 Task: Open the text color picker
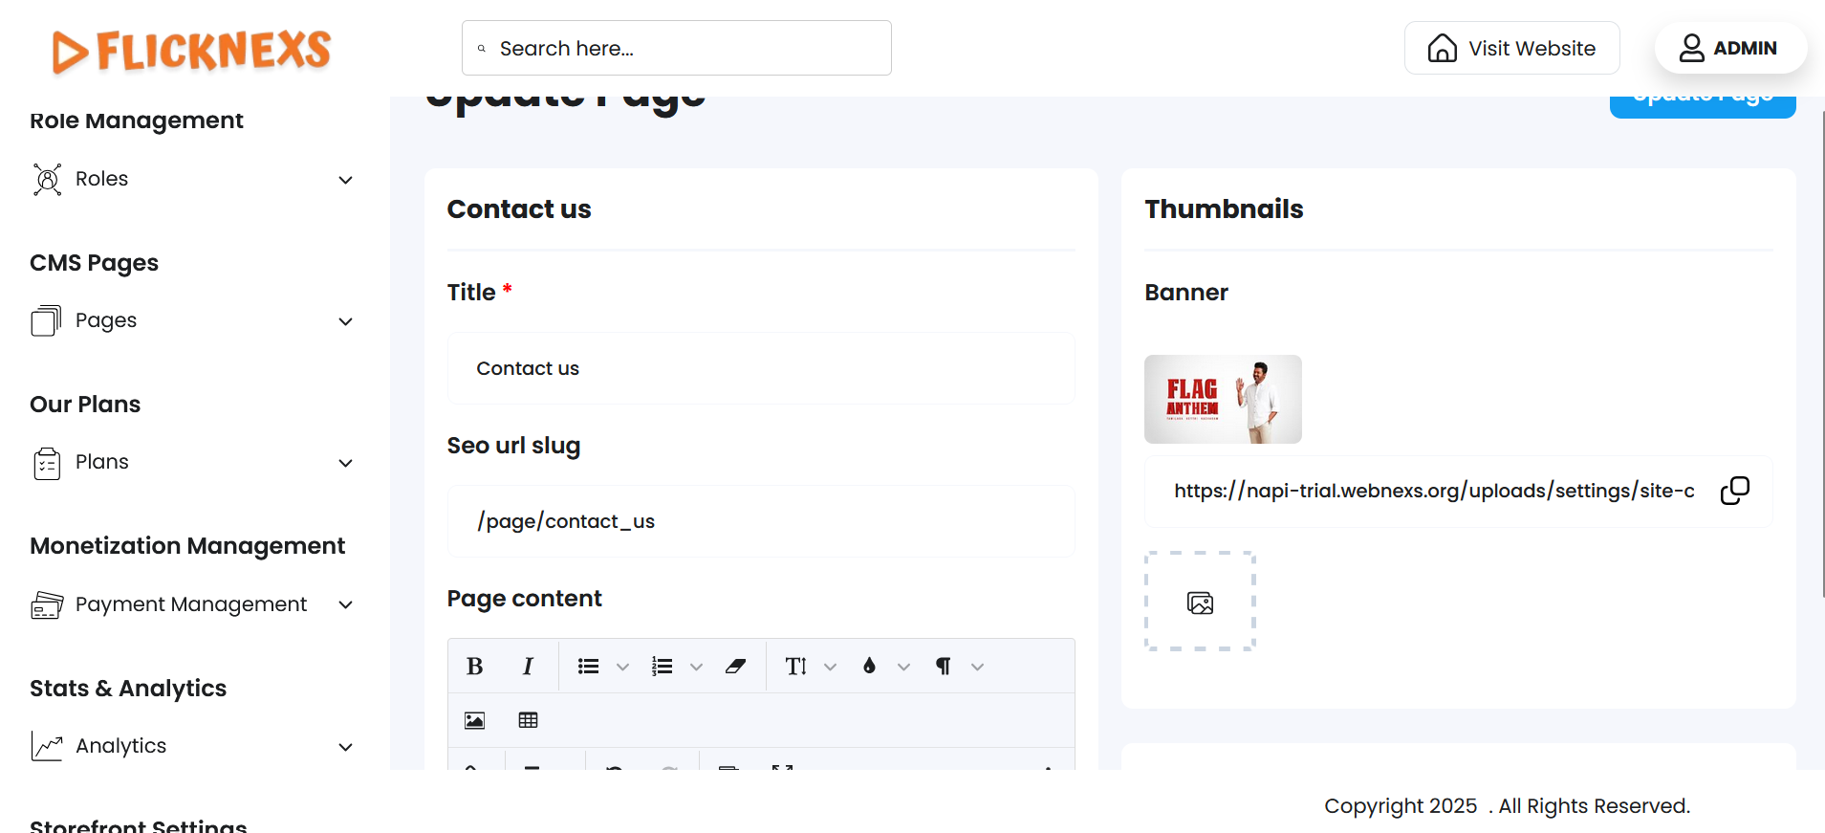[x=882, y=667]
